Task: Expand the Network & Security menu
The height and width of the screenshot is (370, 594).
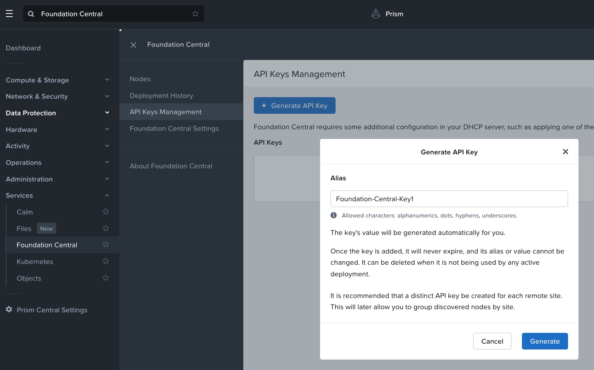Action: pos(107,96)
